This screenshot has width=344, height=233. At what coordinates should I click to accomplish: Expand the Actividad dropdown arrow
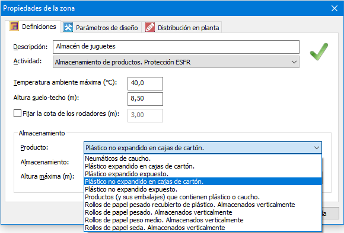pyautogui.click(x=294, y=62)
